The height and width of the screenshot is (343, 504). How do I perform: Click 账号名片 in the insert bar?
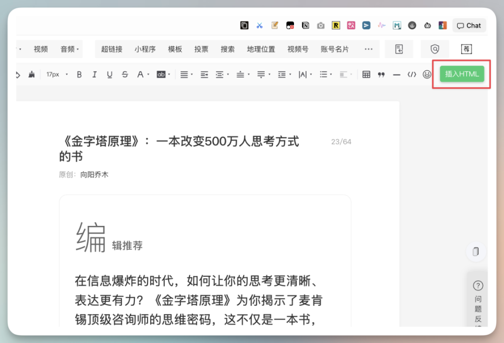click(x=334, y=49)
